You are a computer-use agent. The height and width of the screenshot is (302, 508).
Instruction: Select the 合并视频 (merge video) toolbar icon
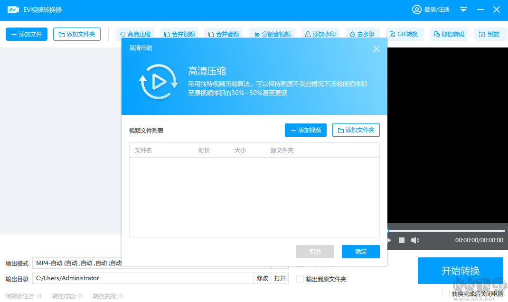pos(179,34)
